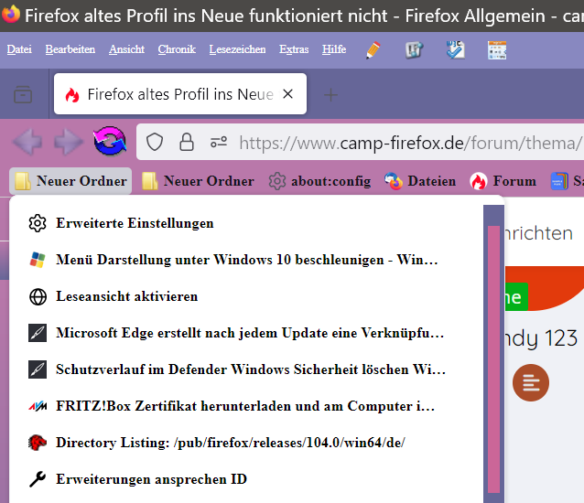584x503 pixels.
Task: Open bookmark Erweiterungen ansprechen ID
Action: [246, 479]
